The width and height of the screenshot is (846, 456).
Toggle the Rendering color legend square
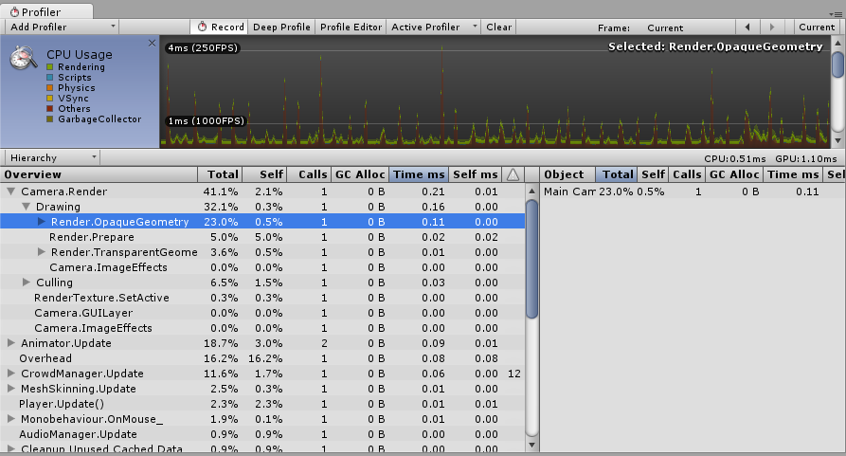point(49,67)
